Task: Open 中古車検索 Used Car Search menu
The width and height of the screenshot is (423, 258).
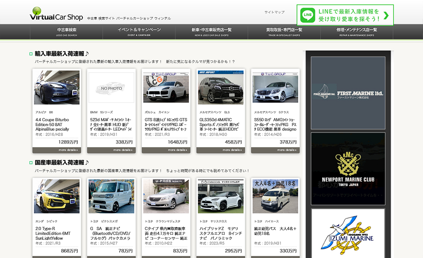Action: (66, 32)
